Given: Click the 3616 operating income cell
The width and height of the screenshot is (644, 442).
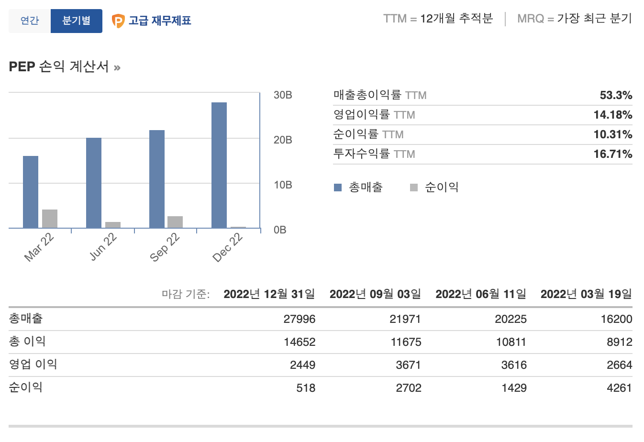Looking at the screenshot, I should 514,365.
